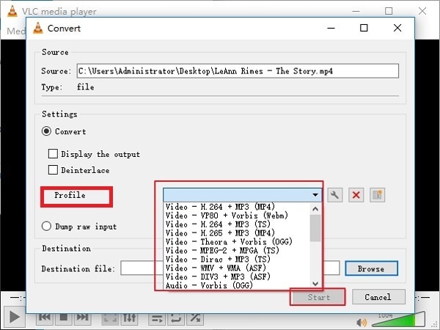Enable the Display the output checkbox
Image resolution: width=440 pixels, height=330 pixels.
(53, 154)
